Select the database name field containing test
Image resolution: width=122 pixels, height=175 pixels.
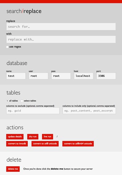pyautogui.click(x=16, y=76)
